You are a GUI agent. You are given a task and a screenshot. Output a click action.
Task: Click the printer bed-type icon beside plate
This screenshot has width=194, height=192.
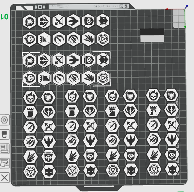[5, 134]
